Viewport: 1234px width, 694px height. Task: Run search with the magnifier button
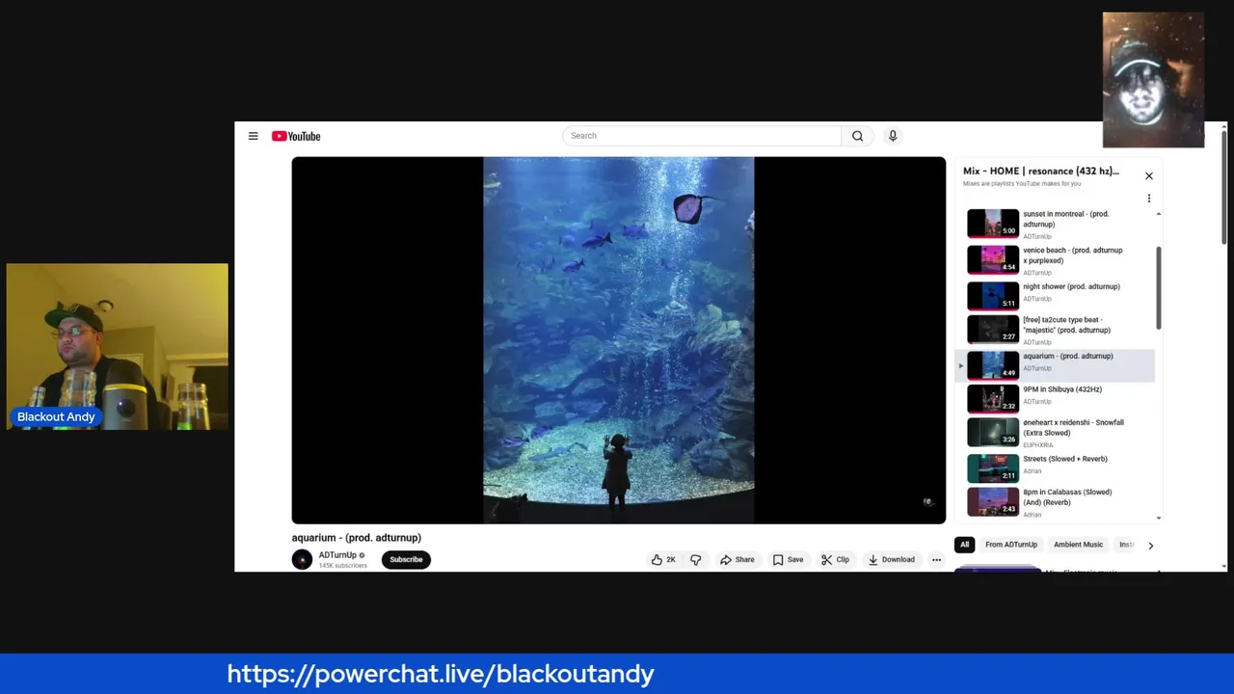point(857,136)
